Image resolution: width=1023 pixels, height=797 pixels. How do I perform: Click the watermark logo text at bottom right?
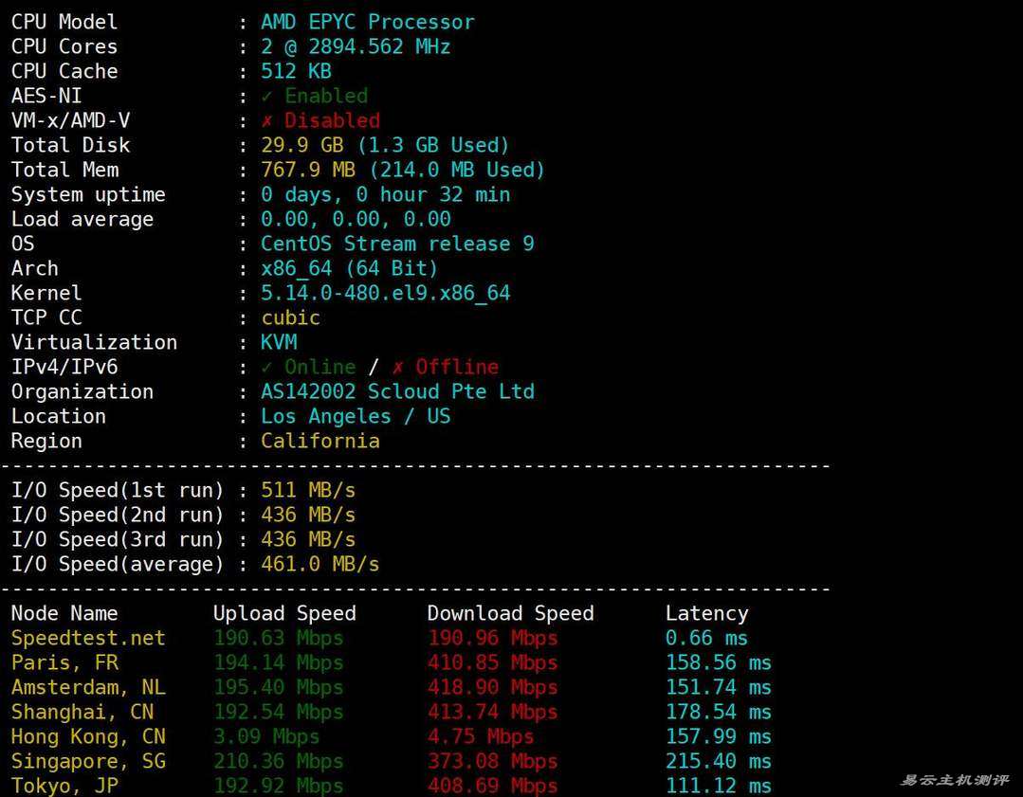coord(954,780)
